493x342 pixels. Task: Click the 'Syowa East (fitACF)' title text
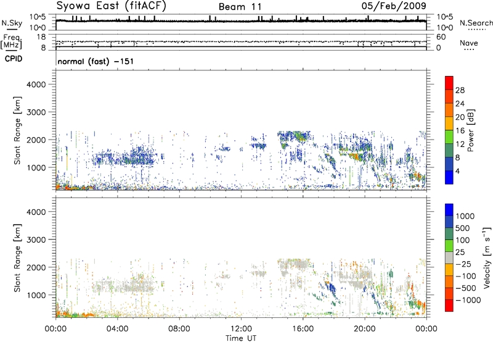pos(112,6)
